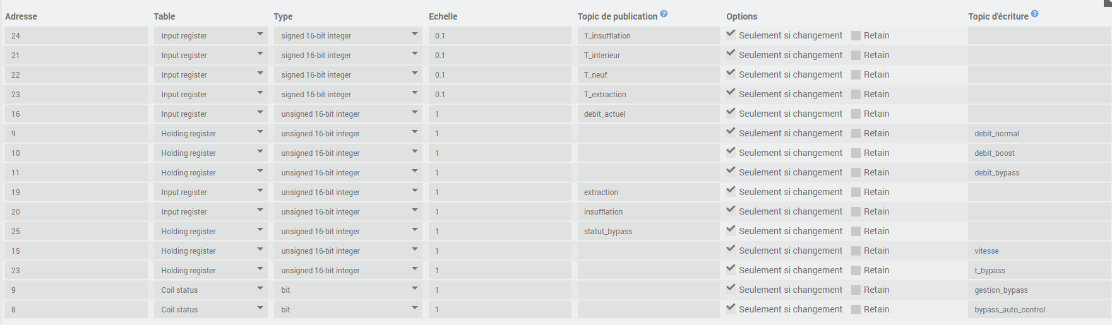Enable Retain checkbox in debit_actuel row
Image resolution: width=1112 pixels, height=325 pixels.
(x=856, y=114)
